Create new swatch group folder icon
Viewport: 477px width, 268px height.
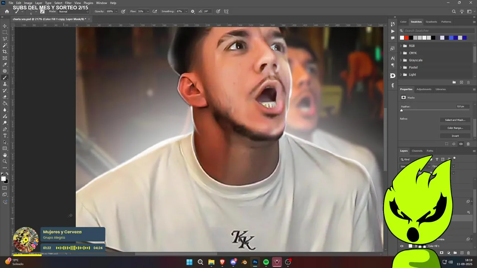click(x=454, y=82)
